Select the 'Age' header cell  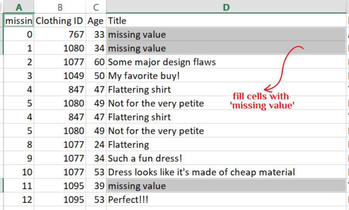click(96, 21)
